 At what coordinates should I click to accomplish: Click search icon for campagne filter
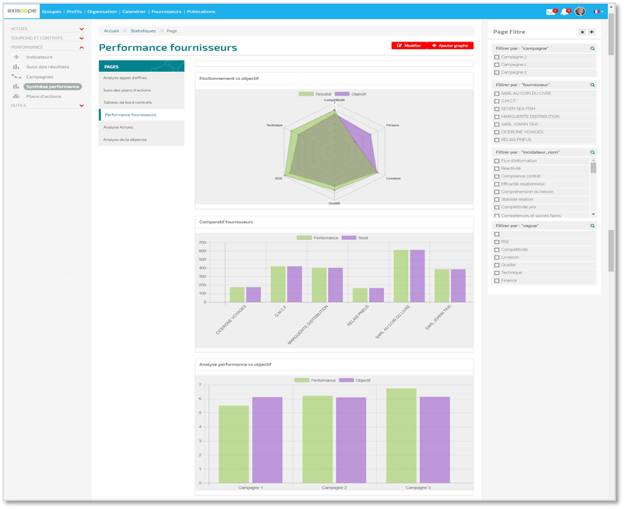click(x=592, y=48)
